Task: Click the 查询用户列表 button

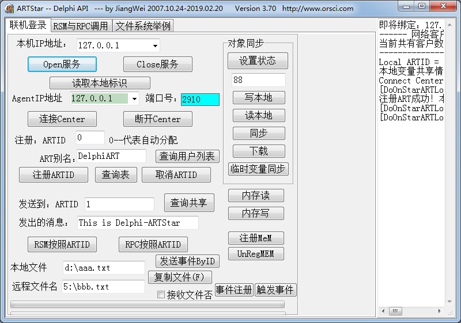Action: click(x=187, y=156)
